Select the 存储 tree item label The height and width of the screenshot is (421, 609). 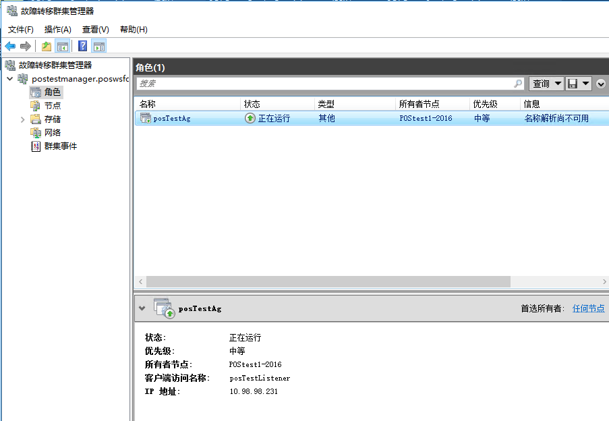click(53, 119)
